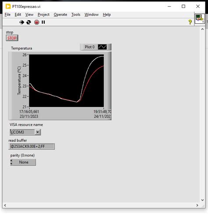This screenshot has width=208, height=214.
Task: Click the 17:16:05,661 start time label
Action: [x=29, y=112]
